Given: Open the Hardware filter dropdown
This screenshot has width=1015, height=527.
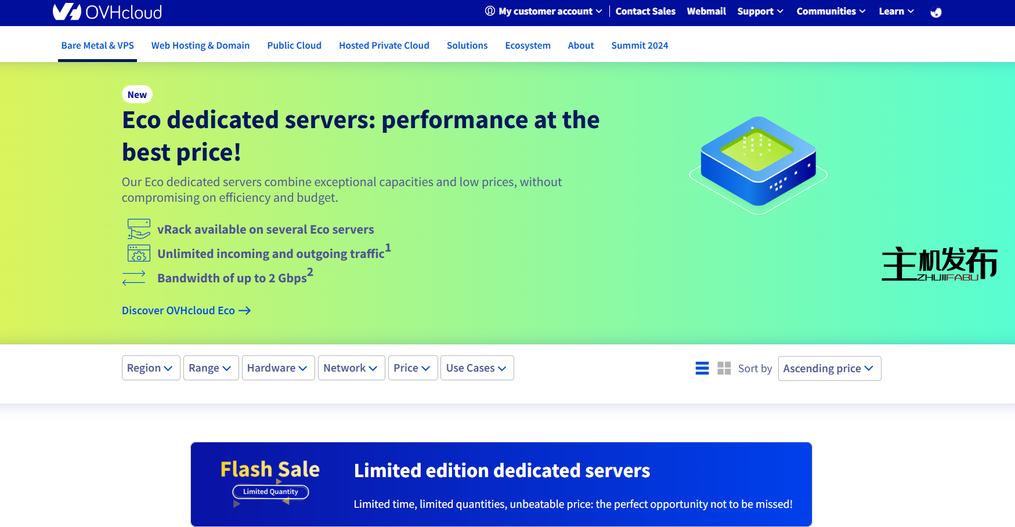Looking at the screenshot, I should pos(278,368).
